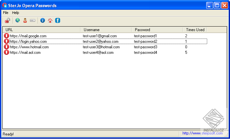Open the Help menu
The height and width of the screenshot is (139, 230).
[x=16, y=13]
